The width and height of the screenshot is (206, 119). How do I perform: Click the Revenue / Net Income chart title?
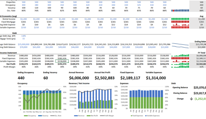[x=79, y=83]
